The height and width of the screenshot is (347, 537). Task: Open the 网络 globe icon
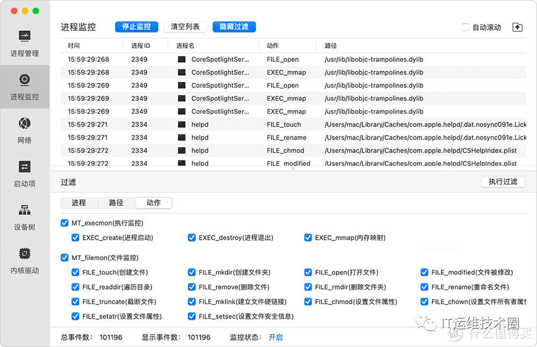click(x=25, y=124)
